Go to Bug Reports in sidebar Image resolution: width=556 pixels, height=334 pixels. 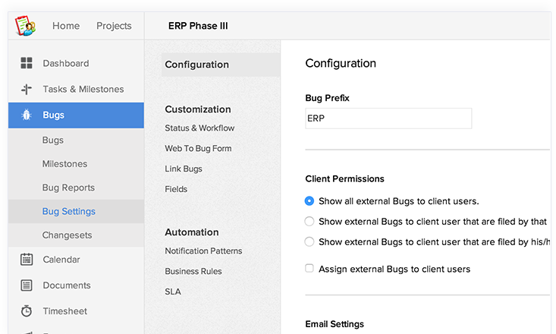click(68, 187)
